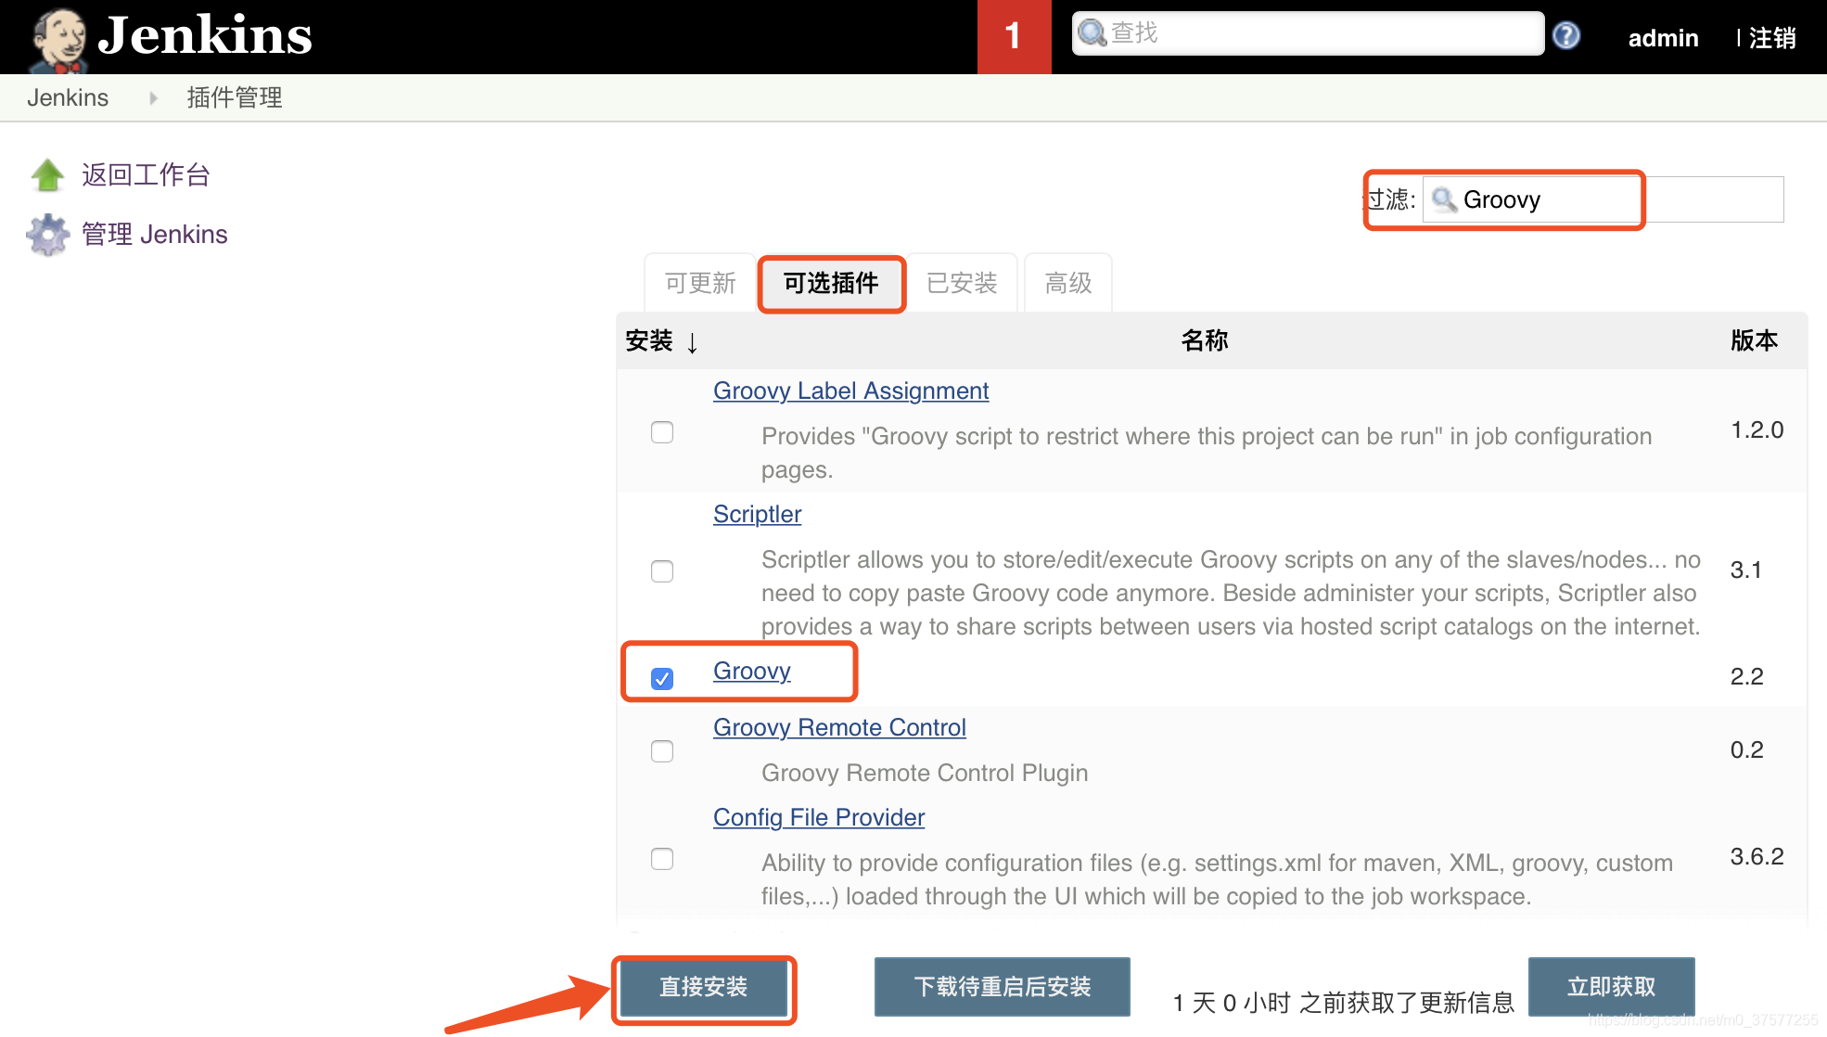Select version 3.6.2 text
The width and height of the screenshot is (1827, 1037).
tap(1757, 857)
